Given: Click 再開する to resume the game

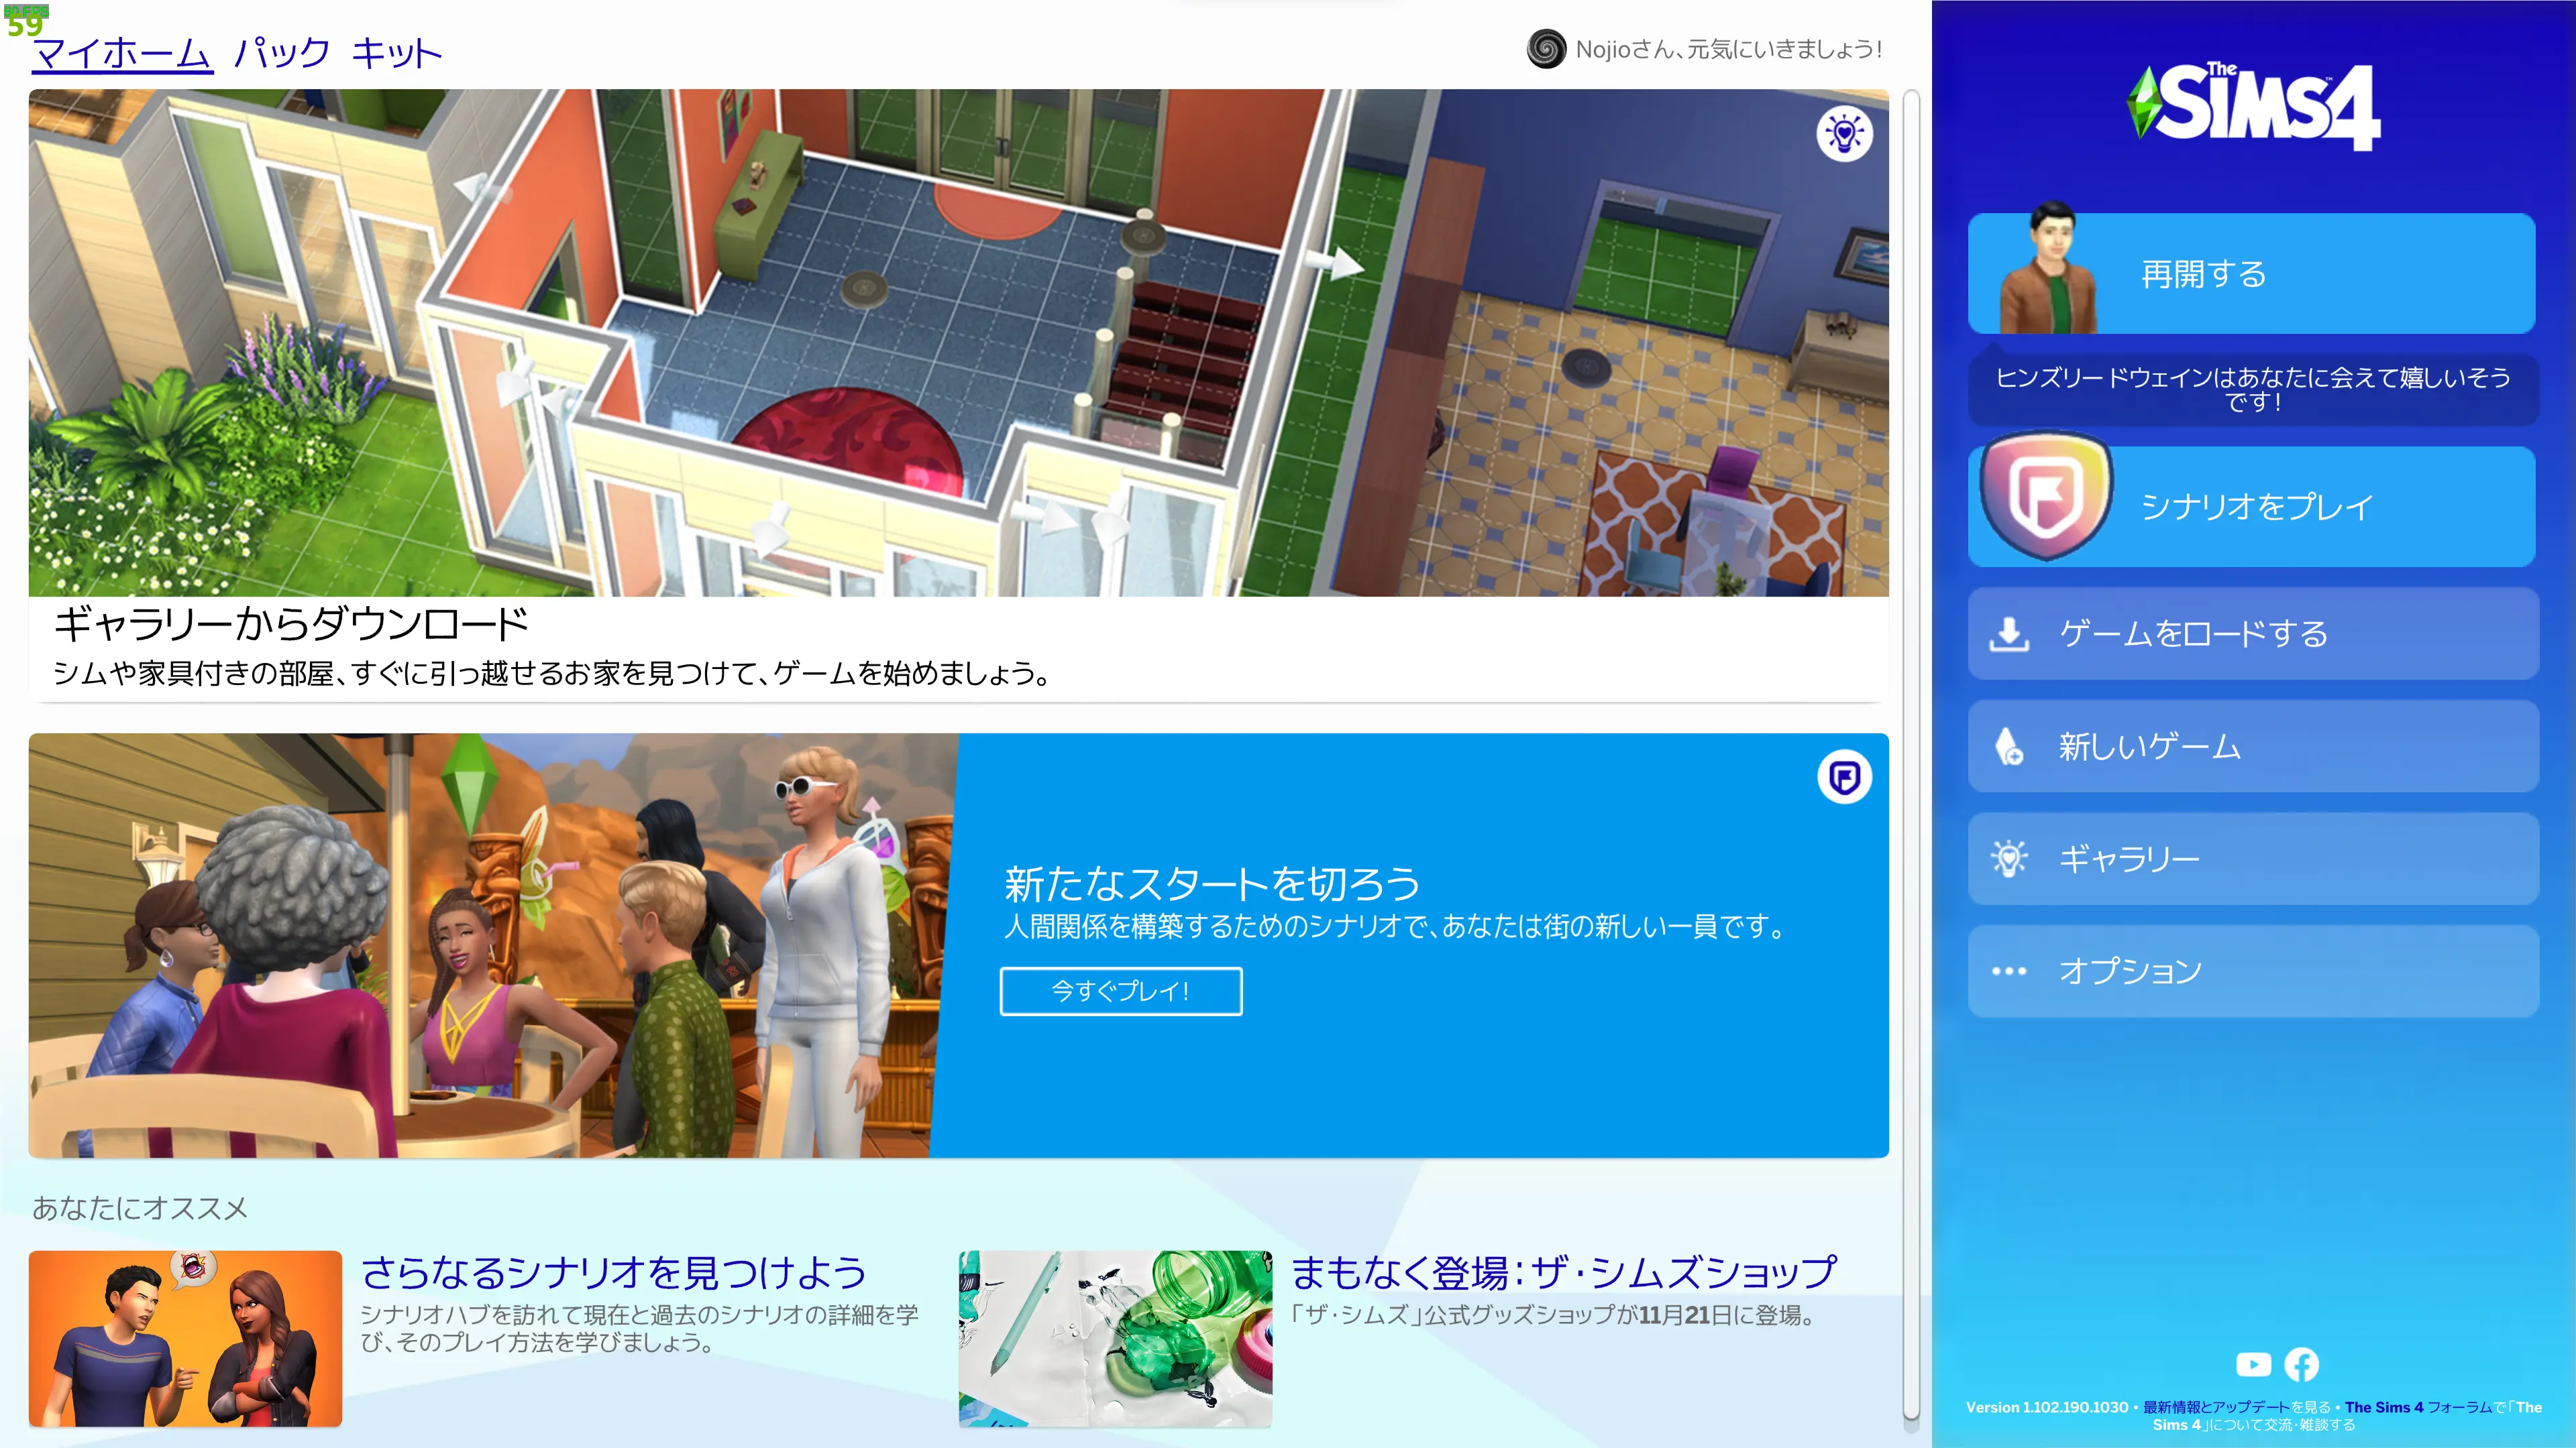Looking at the screenshot, I should tap(2251, 273).
